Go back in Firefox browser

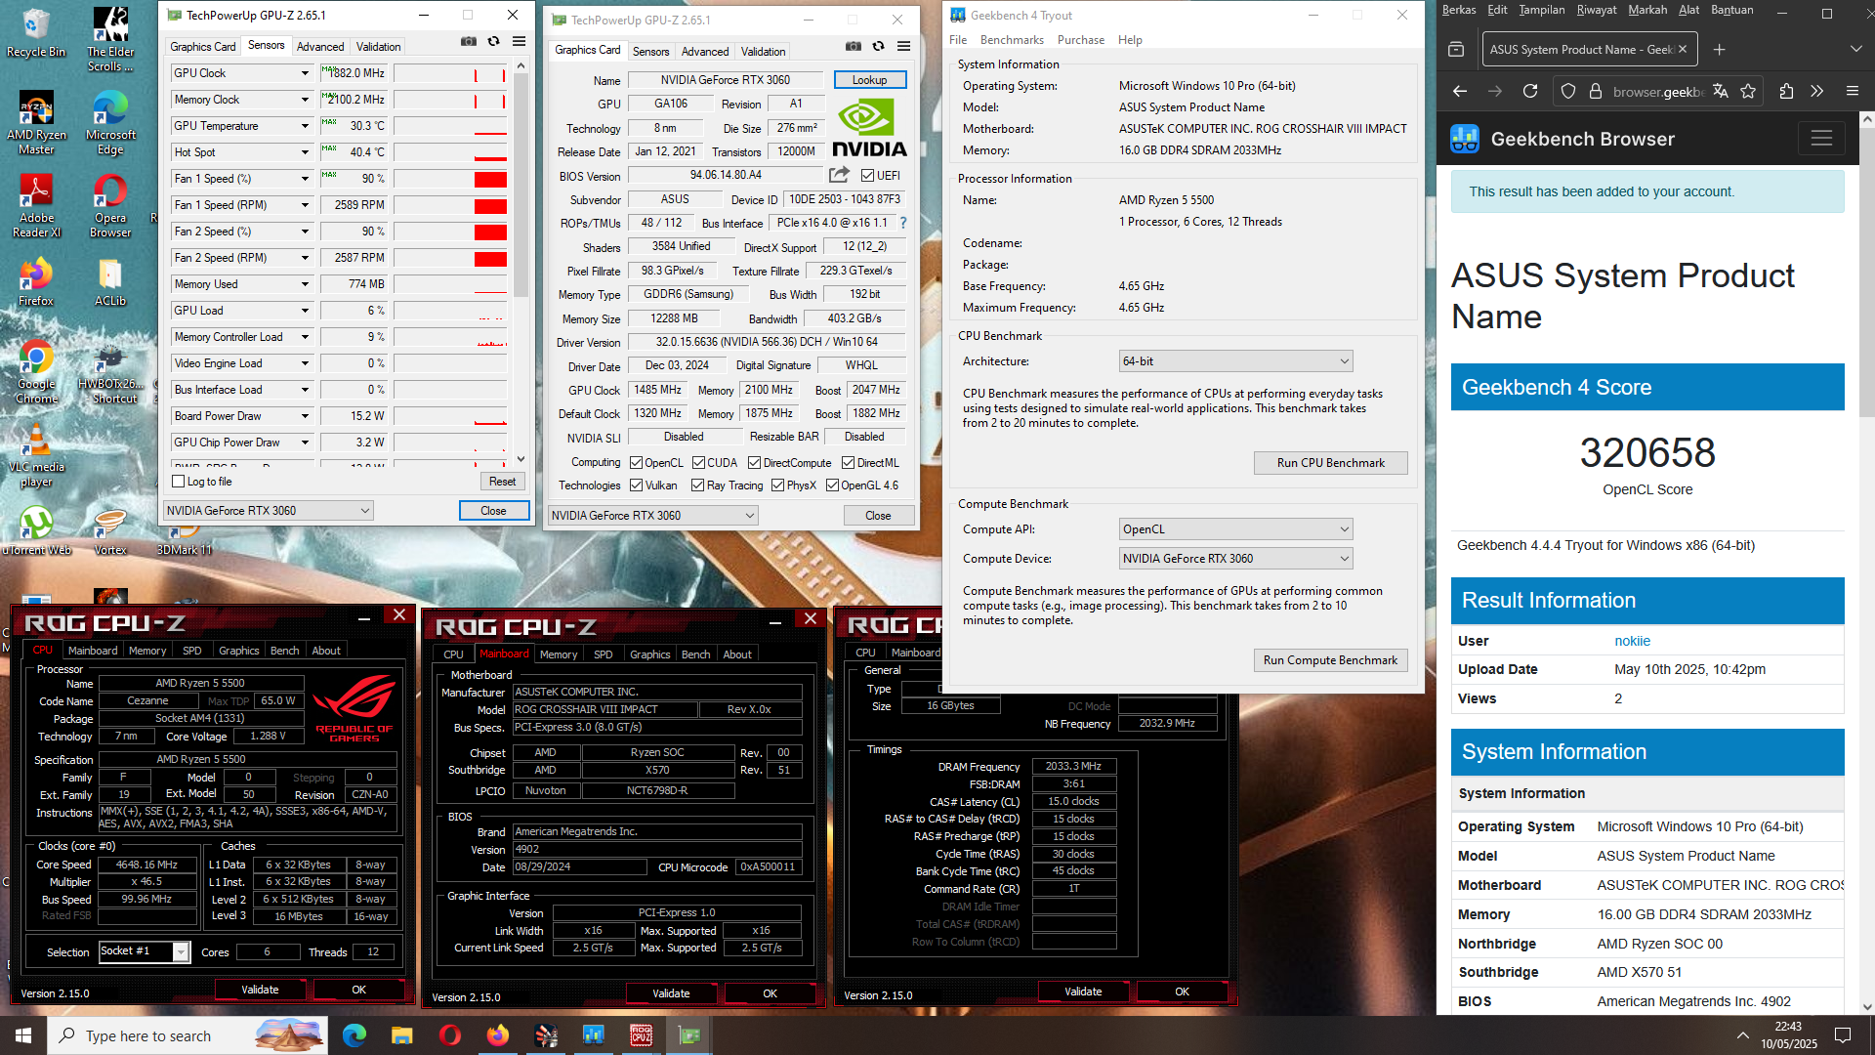[x=1460, y=91]
